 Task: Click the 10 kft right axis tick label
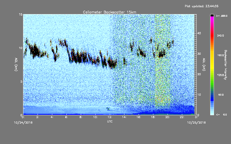(x=199, y=95)
